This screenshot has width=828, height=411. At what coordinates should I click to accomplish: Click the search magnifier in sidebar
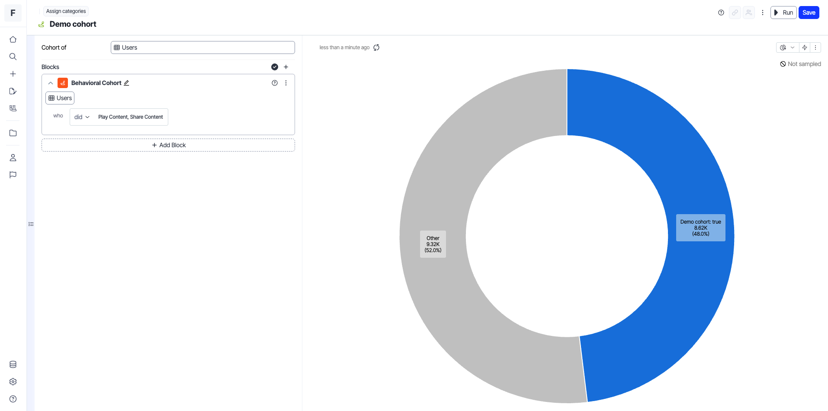[13, 57]
